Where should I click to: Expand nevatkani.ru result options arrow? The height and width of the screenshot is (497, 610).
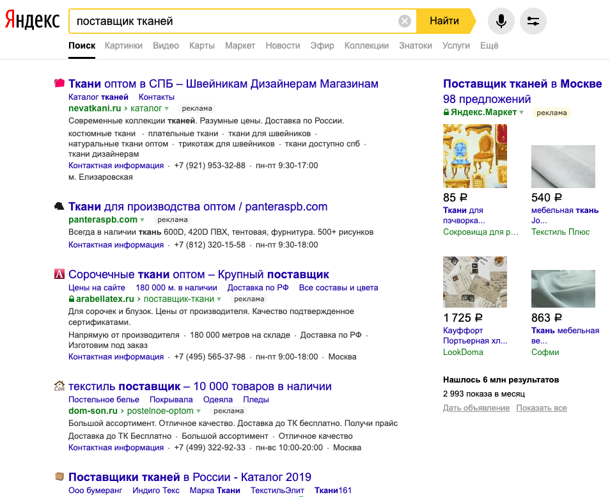pyautogui.click(x=166, y=109)
